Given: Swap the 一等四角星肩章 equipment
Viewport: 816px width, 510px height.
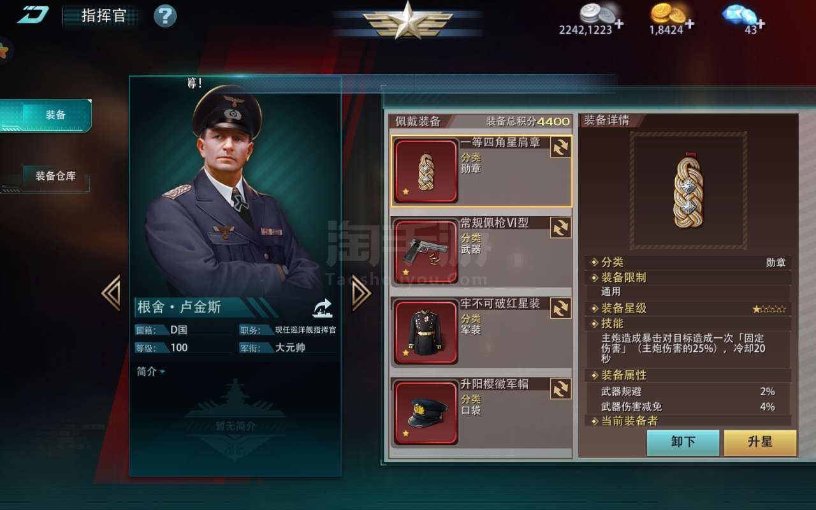Looking at the screenshot, I should pyautogui.click(x=560, y=147).
